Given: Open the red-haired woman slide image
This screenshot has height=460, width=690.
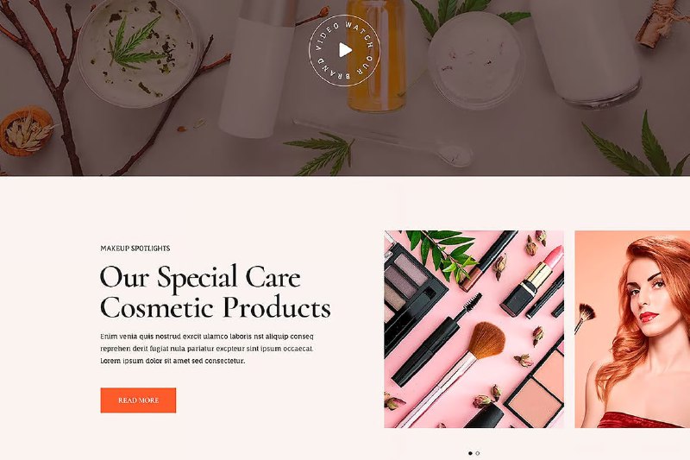Looking at the screenshot, I should pos(632,329).
